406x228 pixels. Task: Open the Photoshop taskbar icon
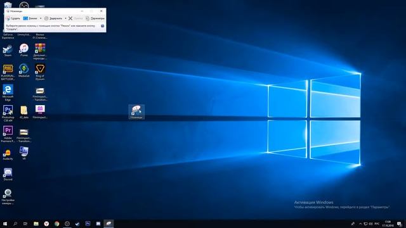(x=88, y=224)
